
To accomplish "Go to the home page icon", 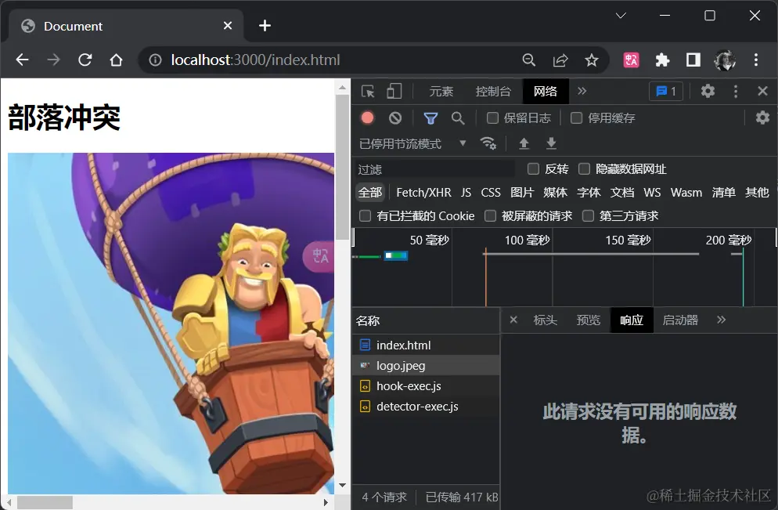I will pyautogui.click(x=116, y=60).
